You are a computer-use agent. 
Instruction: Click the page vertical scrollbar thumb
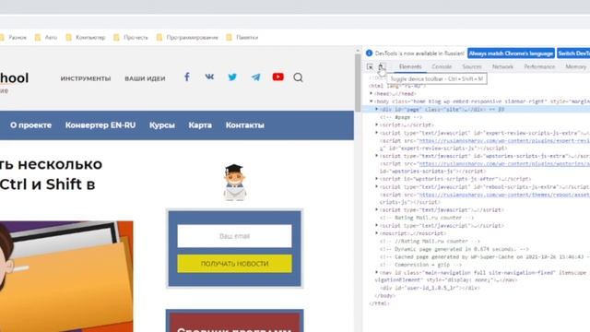(358, 82)
